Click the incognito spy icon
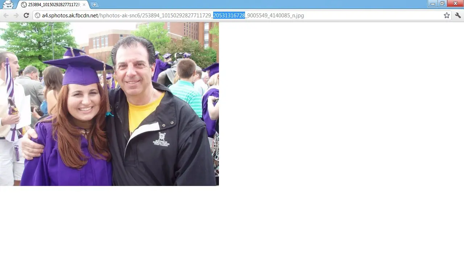Viewport: 464px width, 275px height. (8, 4)
